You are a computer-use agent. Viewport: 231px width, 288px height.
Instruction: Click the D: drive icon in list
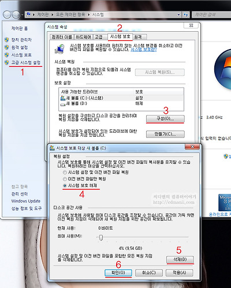click(63, 104)
